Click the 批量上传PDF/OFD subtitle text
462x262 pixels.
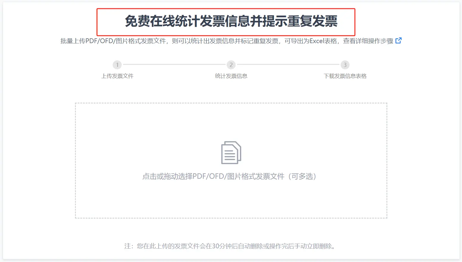(x=113, y=41)
